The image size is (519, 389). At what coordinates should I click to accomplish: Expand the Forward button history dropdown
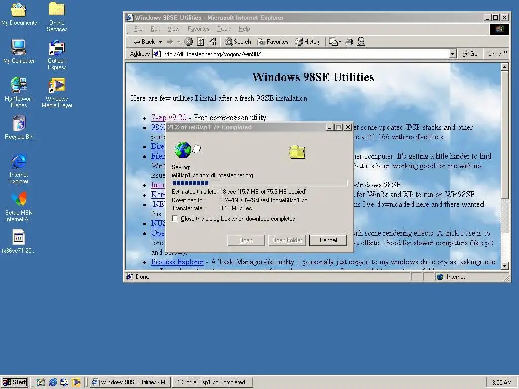pyautogui.click(x=179, y=42)
